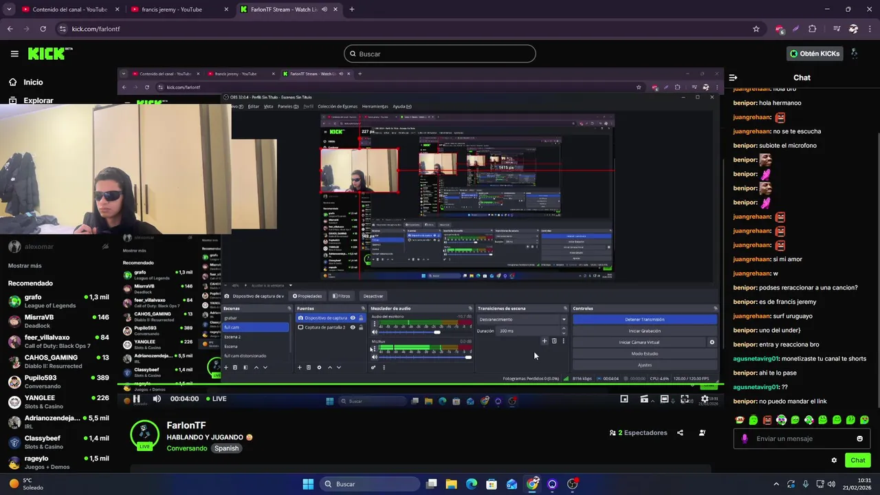Screen dimensions: 880x495
Task: Click the KICK logo
Action: point(49,54)
